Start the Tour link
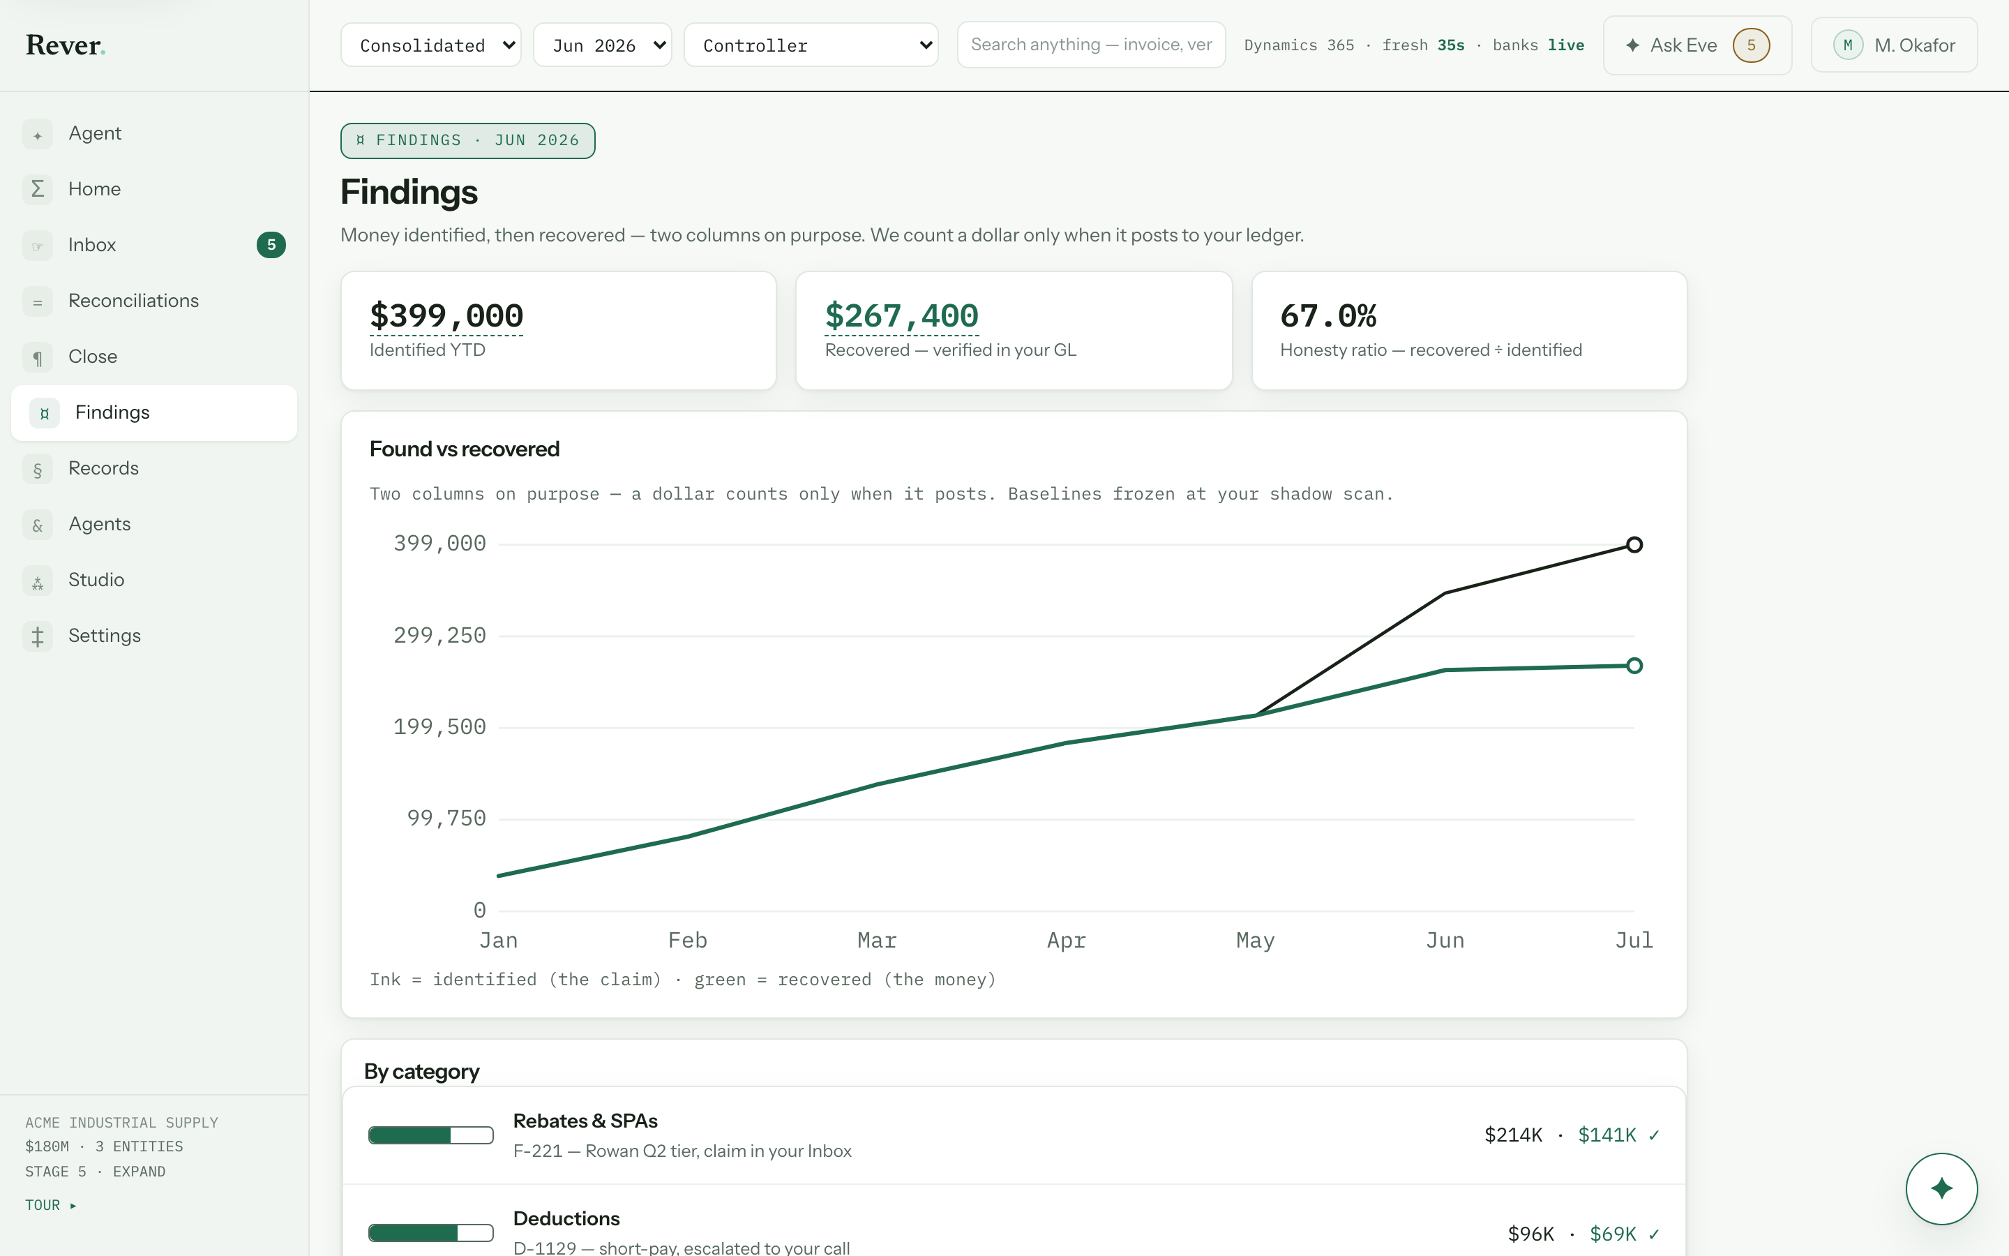Screen dimensions: 2009x1256 tap(51, 1204)
